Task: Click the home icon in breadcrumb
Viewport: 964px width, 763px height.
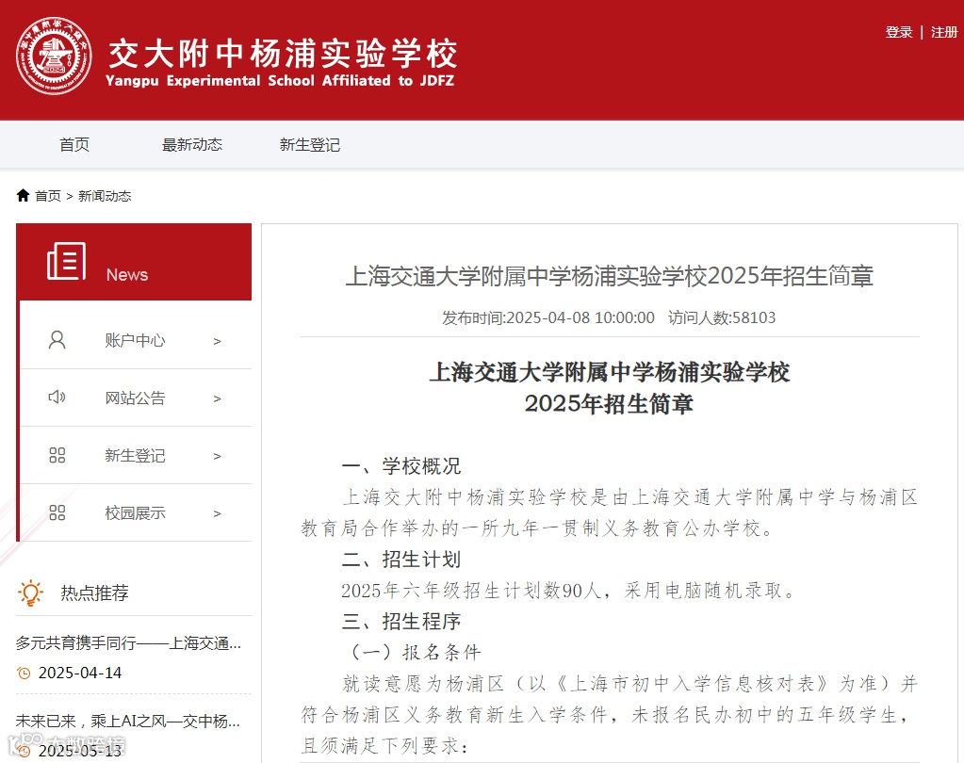Action: [x=23, y=195]
